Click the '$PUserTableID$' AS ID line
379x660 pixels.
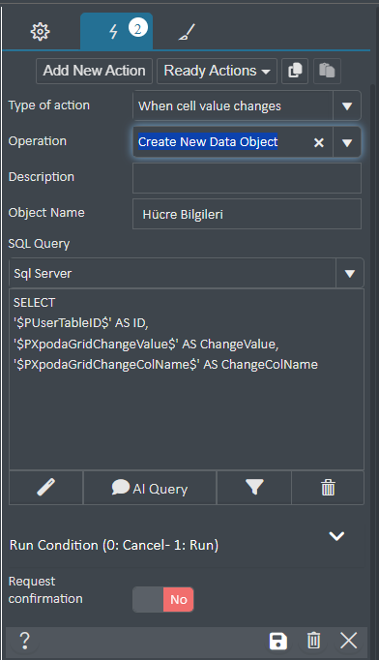pos(81,323)
